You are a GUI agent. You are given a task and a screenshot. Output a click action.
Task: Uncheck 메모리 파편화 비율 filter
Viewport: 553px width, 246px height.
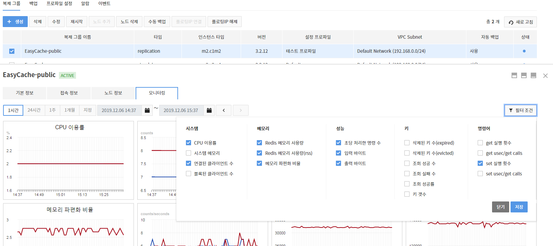click(x=260, y=163)
